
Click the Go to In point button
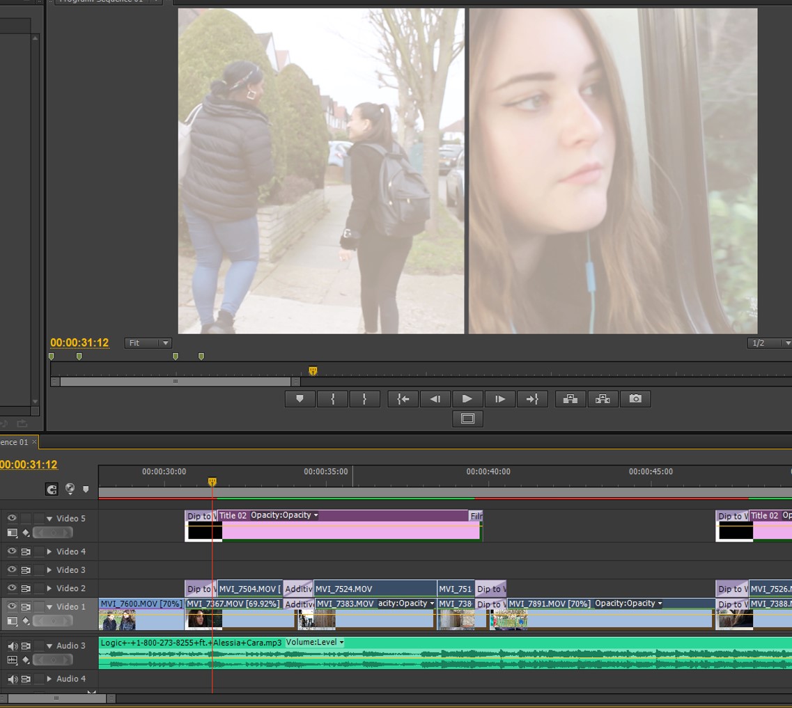click(x=403, y=399)
